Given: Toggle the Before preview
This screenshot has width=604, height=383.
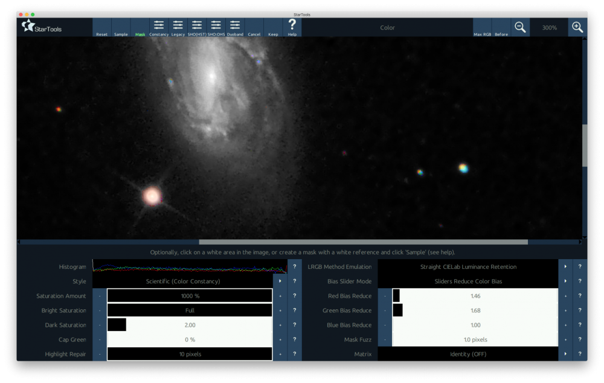Looking at the screenshot, I should point(501,27).
